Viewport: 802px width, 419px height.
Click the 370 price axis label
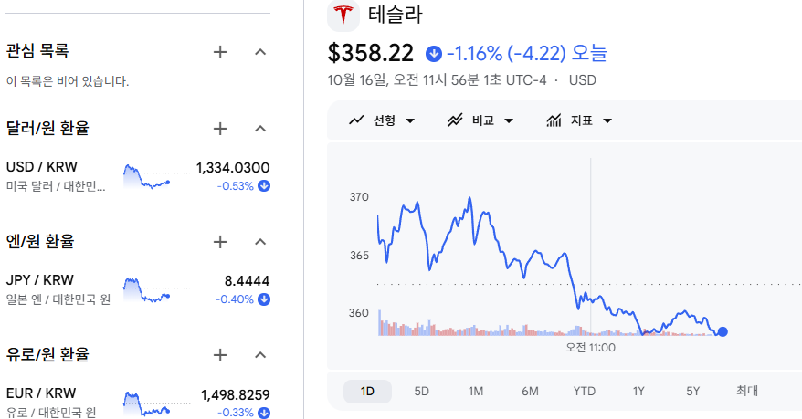(359, 197)
